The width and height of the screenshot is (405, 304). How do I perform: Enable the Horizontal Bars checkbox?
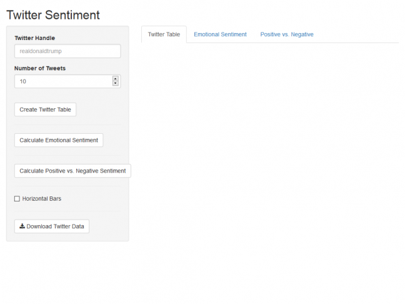click(x=17, y=198)
